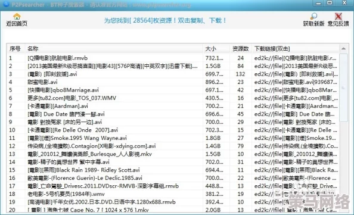Click the 获取新版 magnifier icon
The image size is (354, 215).
coord(313,16)
